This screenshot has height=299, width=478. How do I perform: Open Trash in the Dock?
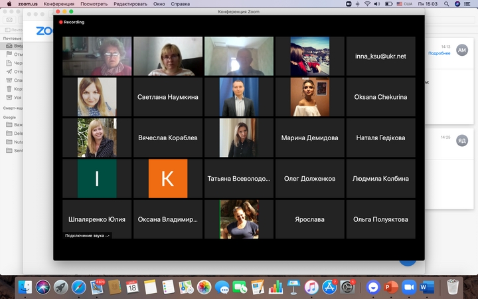tap(452, 287)
